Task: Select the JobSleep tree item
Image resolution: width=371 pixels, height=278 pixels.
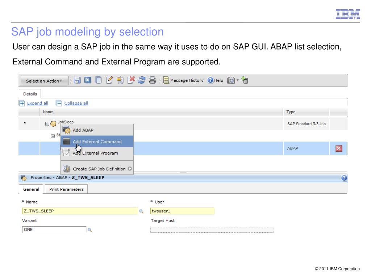Action: coord(66,122)
